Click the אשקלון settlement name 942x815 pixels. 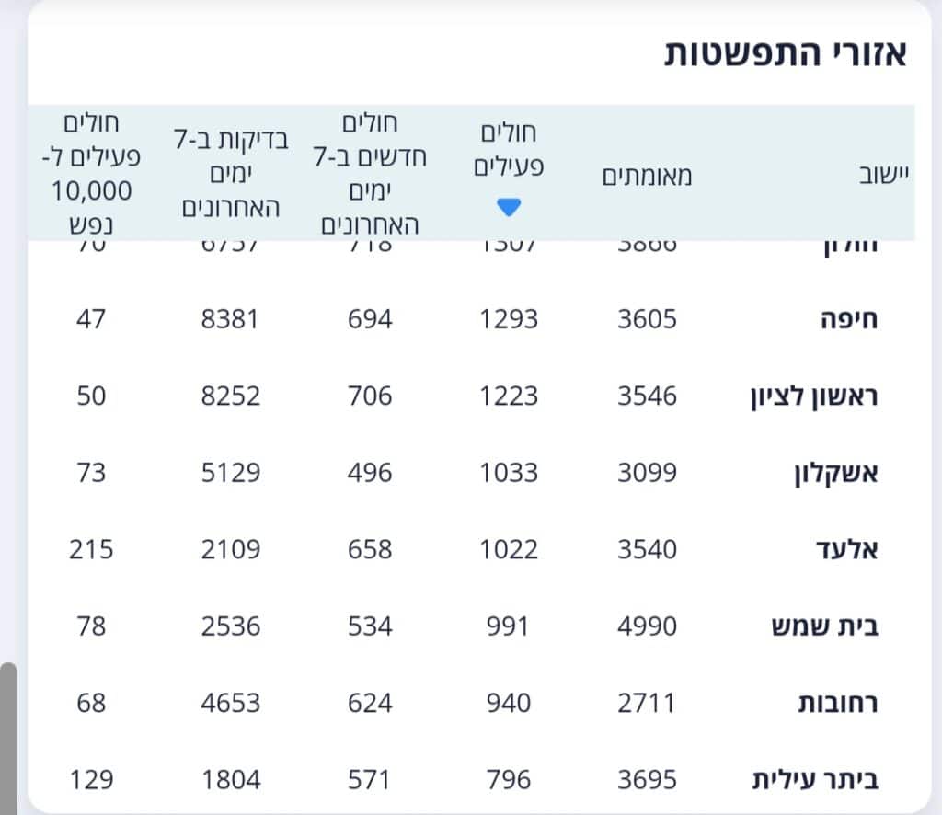coord(835,474)
